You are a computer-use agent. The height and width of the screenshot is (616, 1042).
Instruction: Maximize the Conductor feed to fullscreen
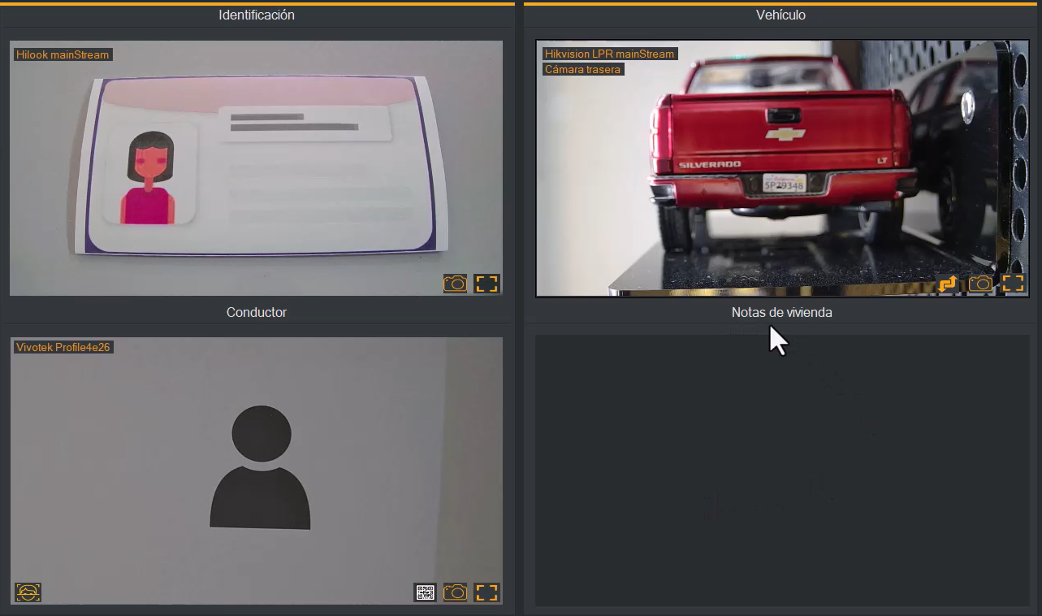pos(486,592)
